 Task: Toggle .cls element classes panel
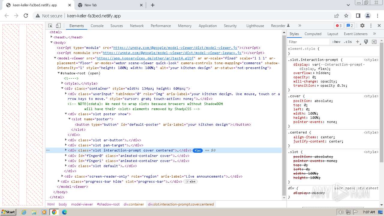pos(348,42)
